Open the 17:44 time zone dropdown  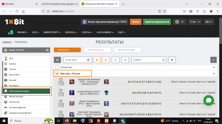coord(195,22)
